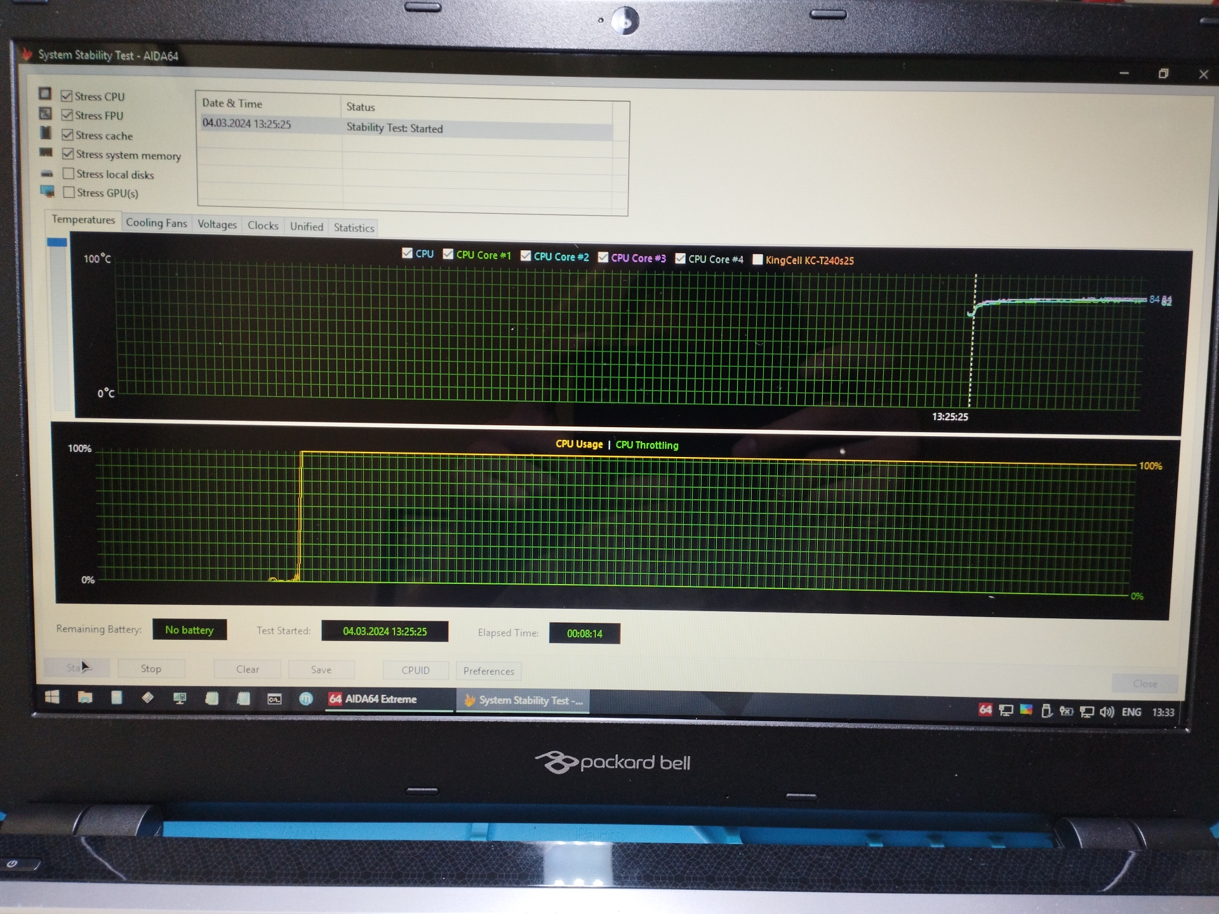Toggle the CPU Core #2 legend checkbox
The image size is (1219, 914).
[x=526, y=256]
